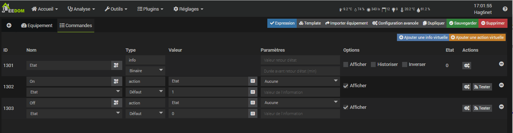Click the 74 % humidity summary
The image size is (513, 133).
point(360,9)
